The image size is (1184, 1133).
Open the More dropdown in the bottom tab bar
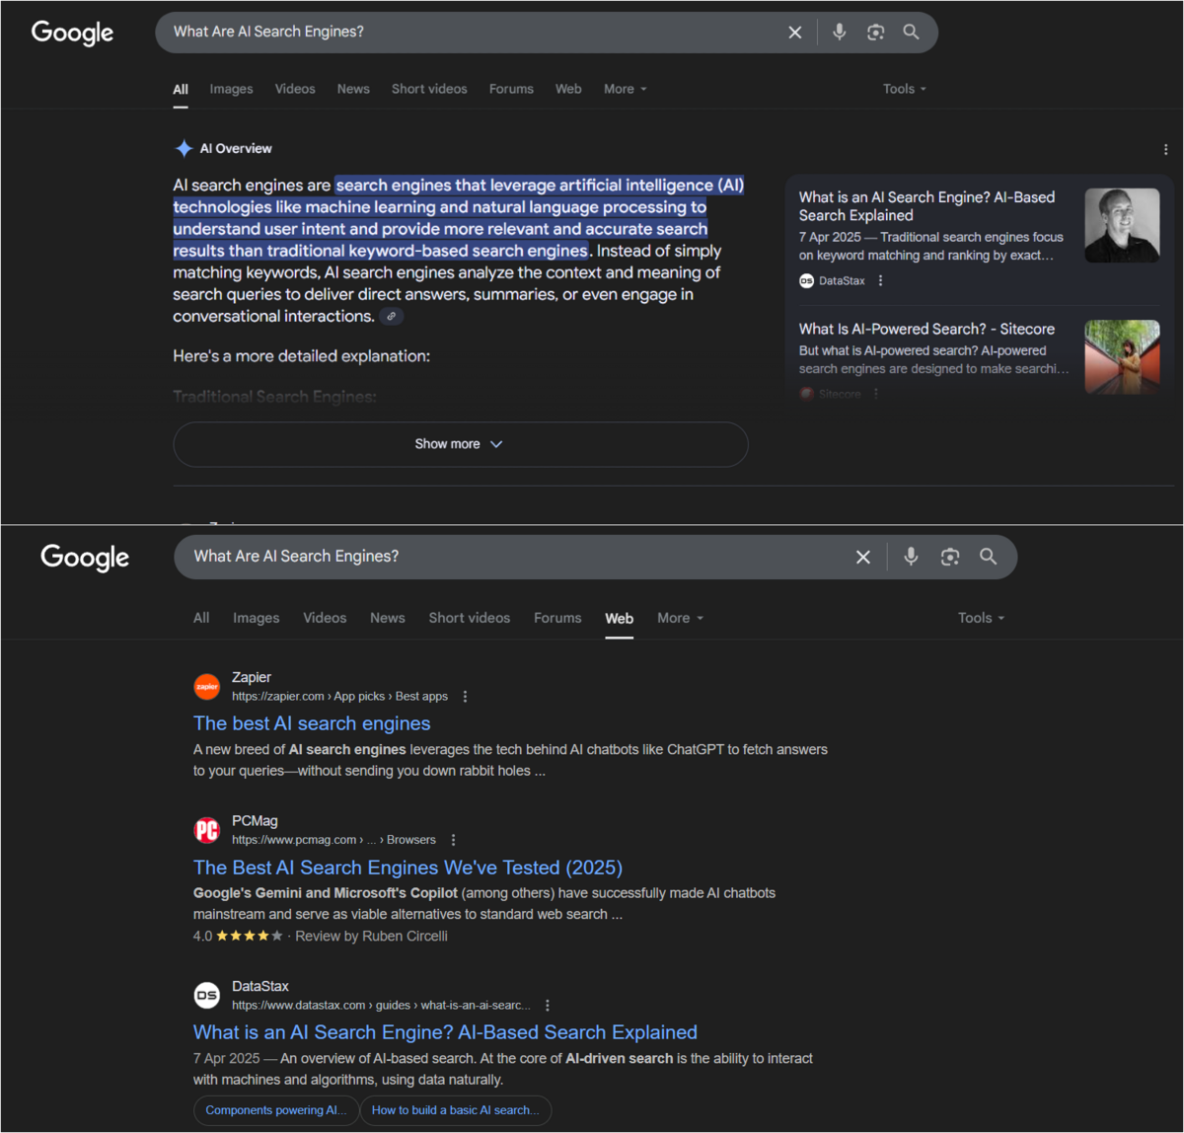[681, 618]
